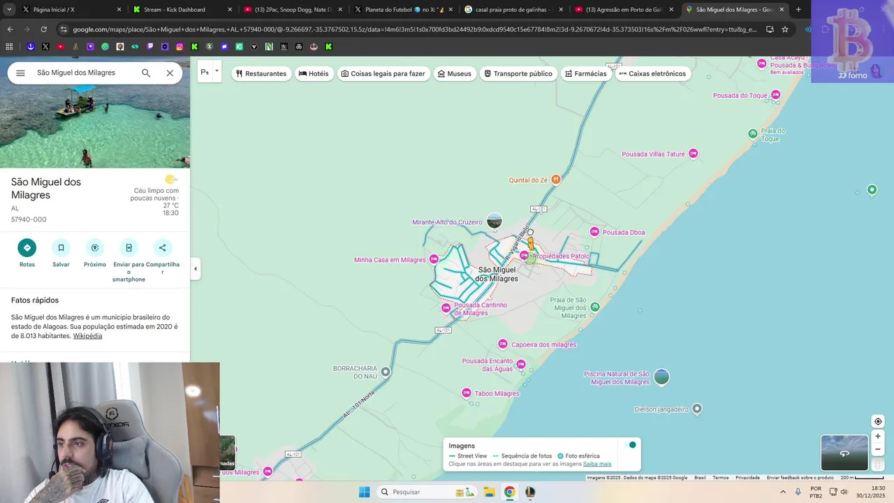Open the Google Maps hamburger menu
Viewport: 894px width, 503px height.
tap(20, 73)
